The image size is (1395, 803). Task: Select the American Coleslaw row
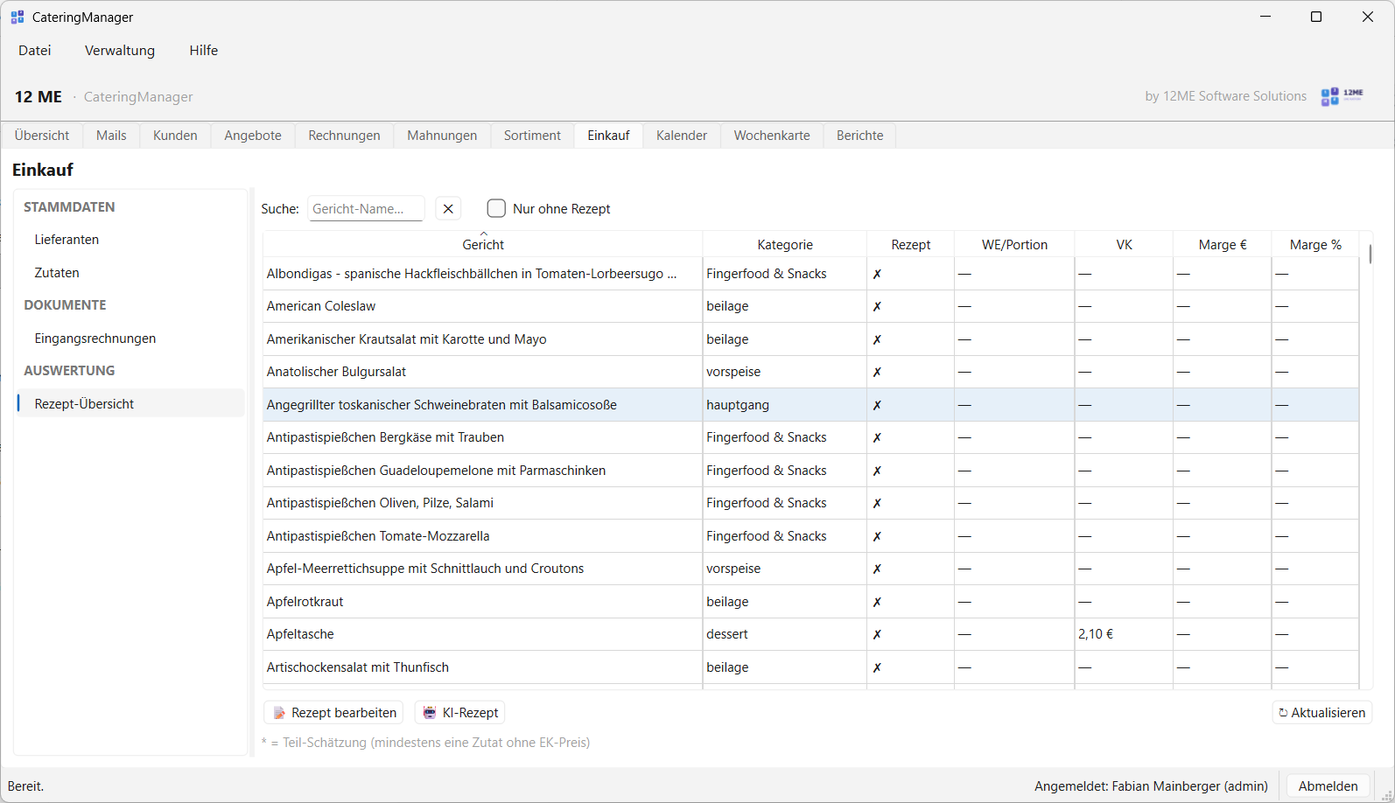810,306
